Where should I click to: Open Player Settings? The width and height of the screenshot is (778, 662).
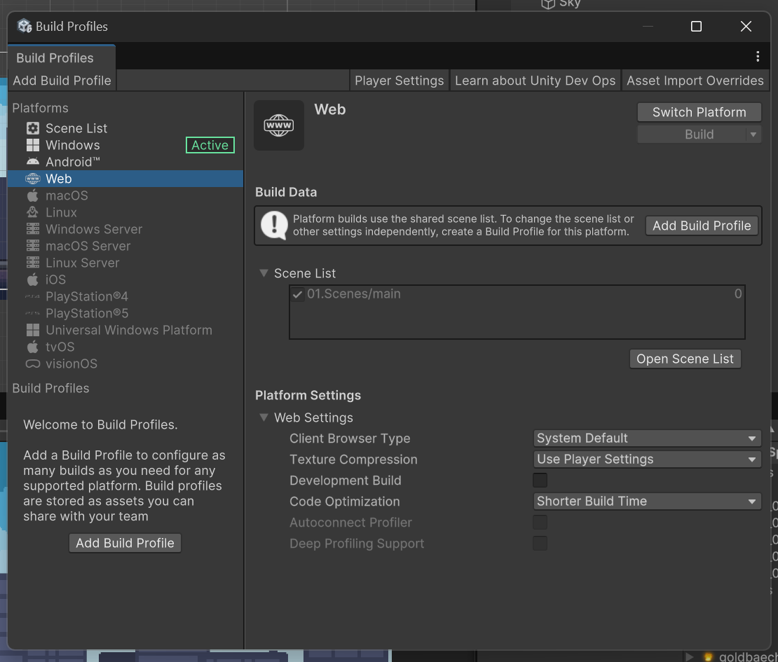399,81
